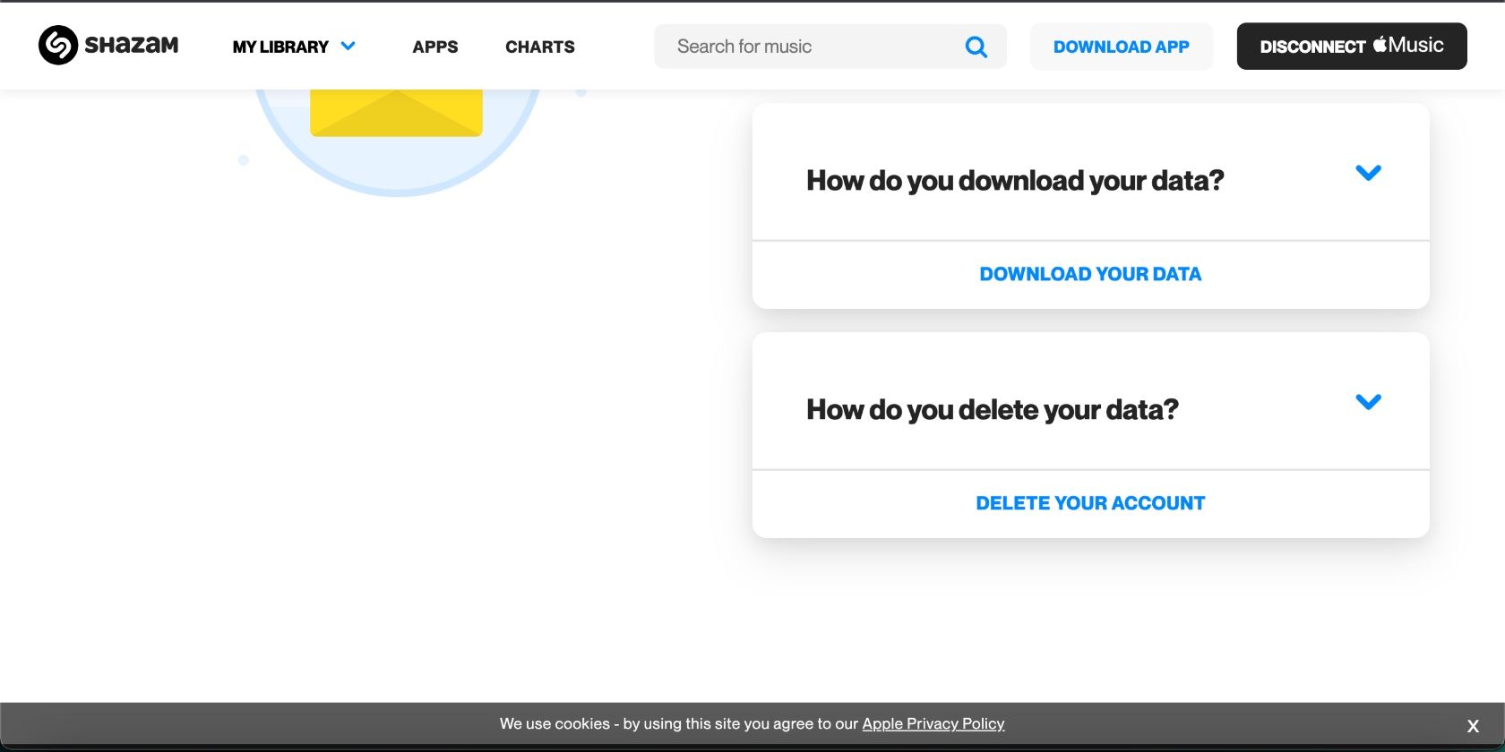Image resolution: width=1505 pixels, height=752 pixels.
Task: Go to the Apps page
Action: click(x=435, y=47)
